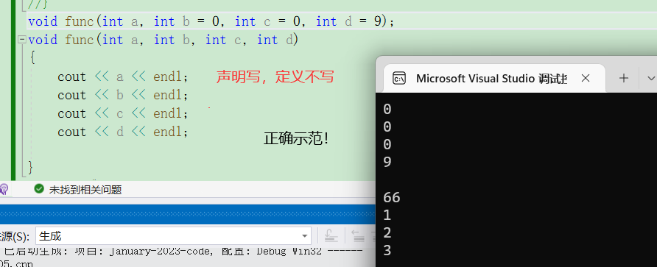Click the 'cout << c << endl;' line
The image size is (657, 267).
coord(123,114)
